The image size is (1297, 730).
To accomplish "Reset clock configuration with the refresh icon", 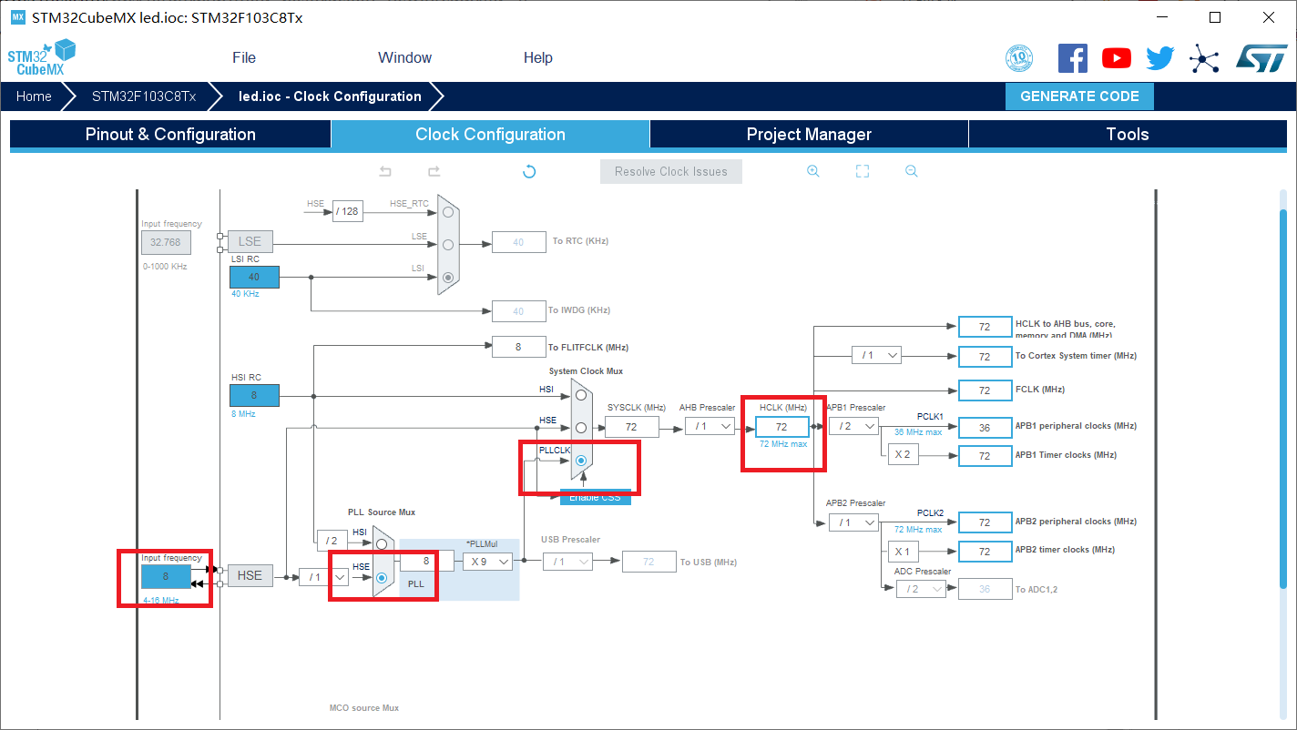I will pyautogui.click(x=529, y=171).
